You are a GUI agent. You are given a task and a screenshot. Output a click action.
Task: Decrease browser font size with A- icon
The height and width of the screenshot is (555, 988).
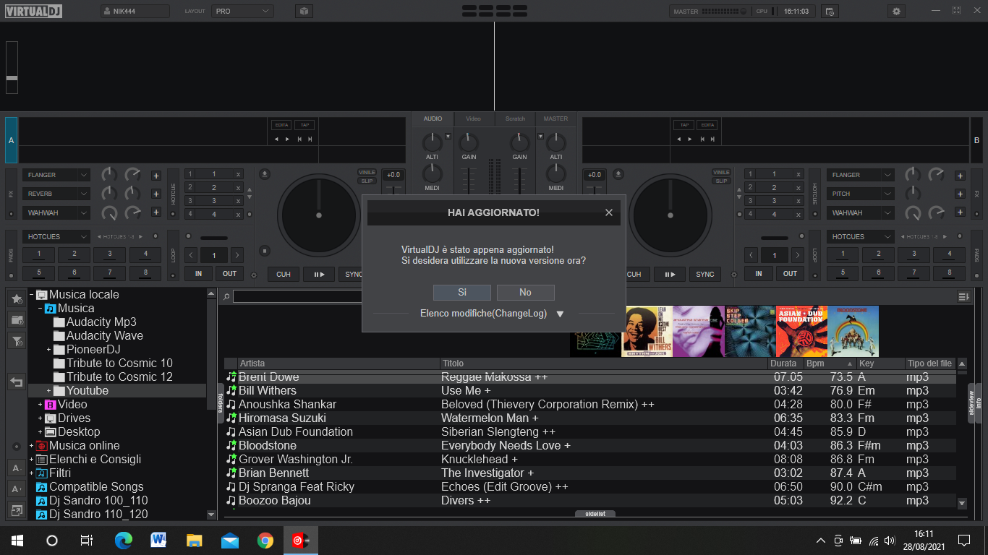coord(17,468)
